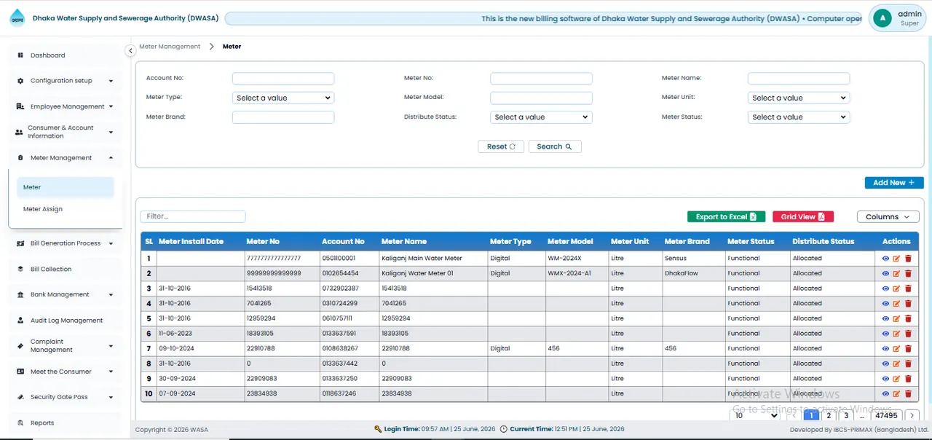Edit meter 7041265 row

pyautogui.click(x=896, y=304)
